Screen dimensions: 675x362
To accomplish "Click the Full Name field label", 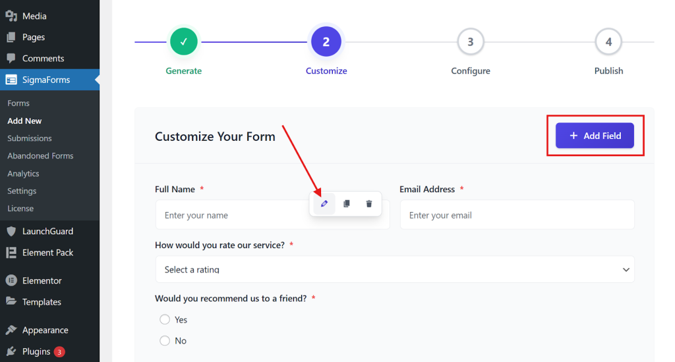I will [175, 189].
